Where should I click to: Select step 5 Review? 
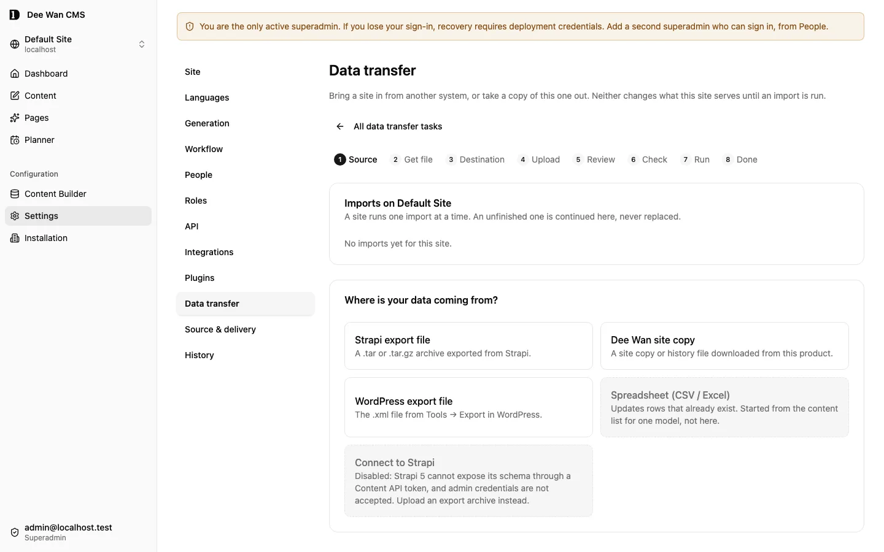(594, 159)
